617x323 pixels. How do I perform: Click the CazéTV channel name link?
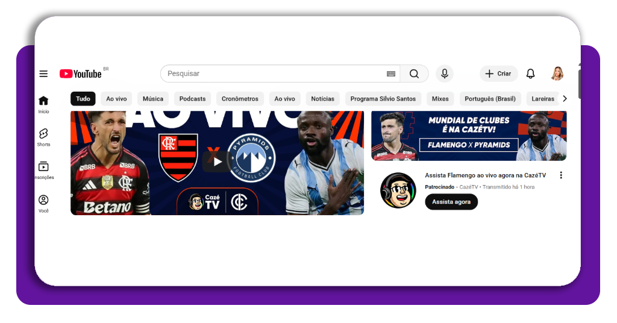pos(469,187)
